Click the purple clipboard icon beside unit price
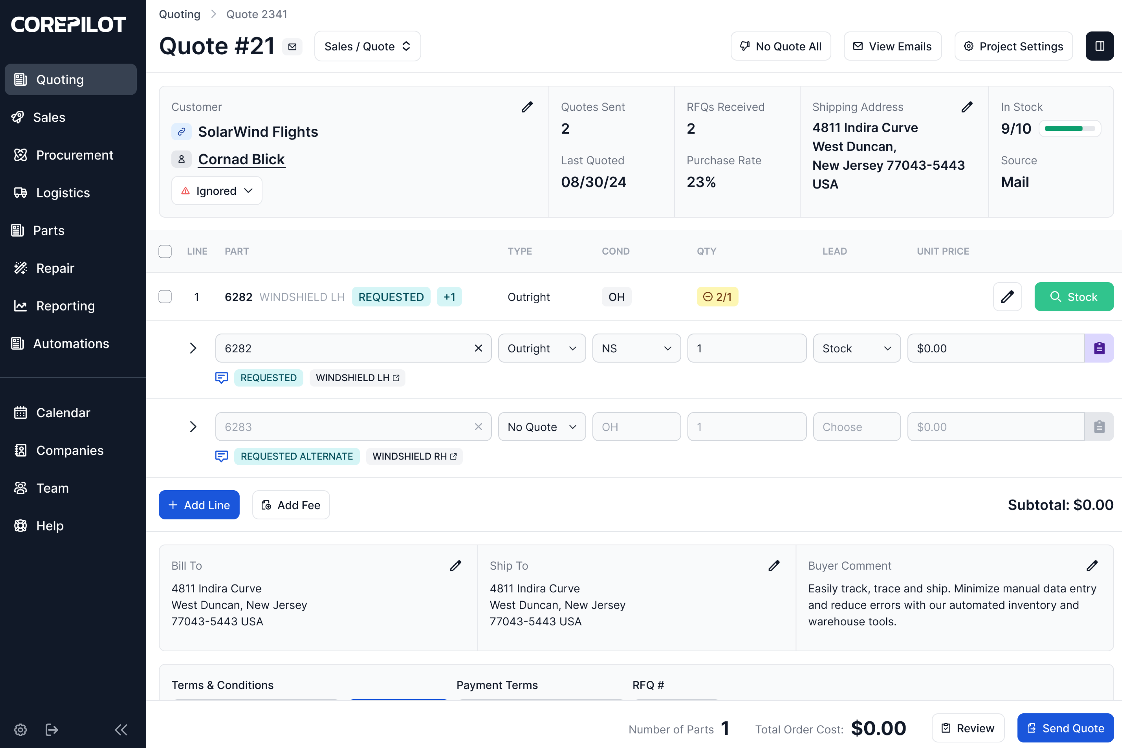Image resolution: width=1122 pixels, height=748 pixels. [1099, 348]
